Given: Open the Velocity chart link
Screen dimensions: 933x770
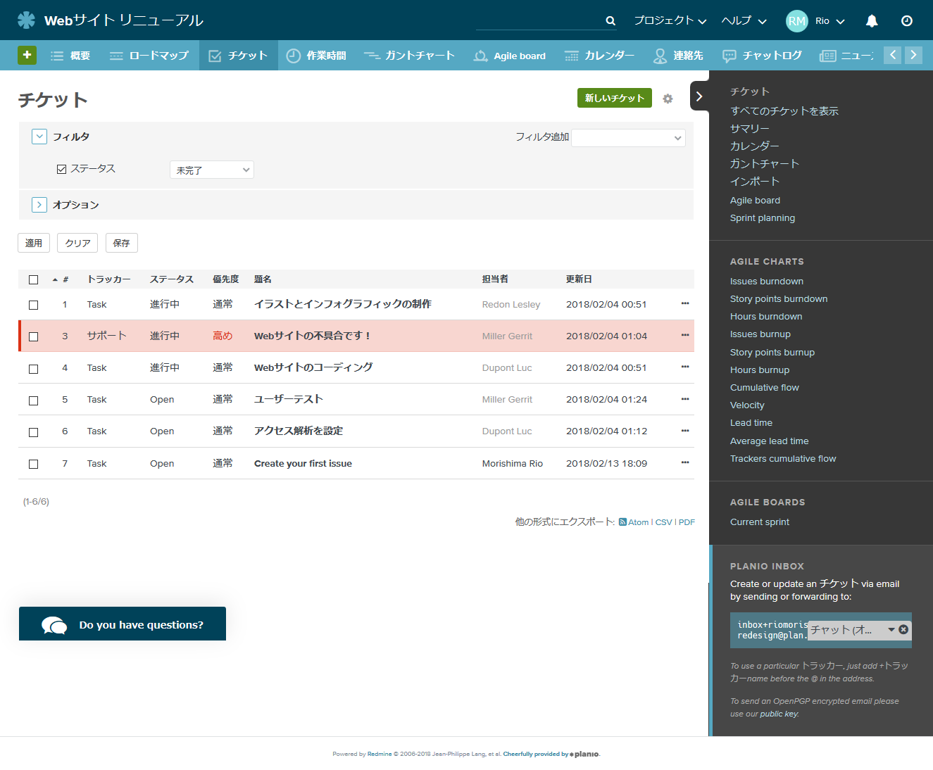Looking at the screenshot, I should pos(747,405).
